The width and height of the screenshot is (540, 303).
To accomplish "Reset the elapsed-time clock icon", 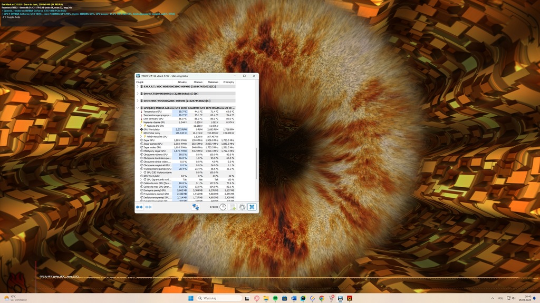I will (x=223, y=207).
